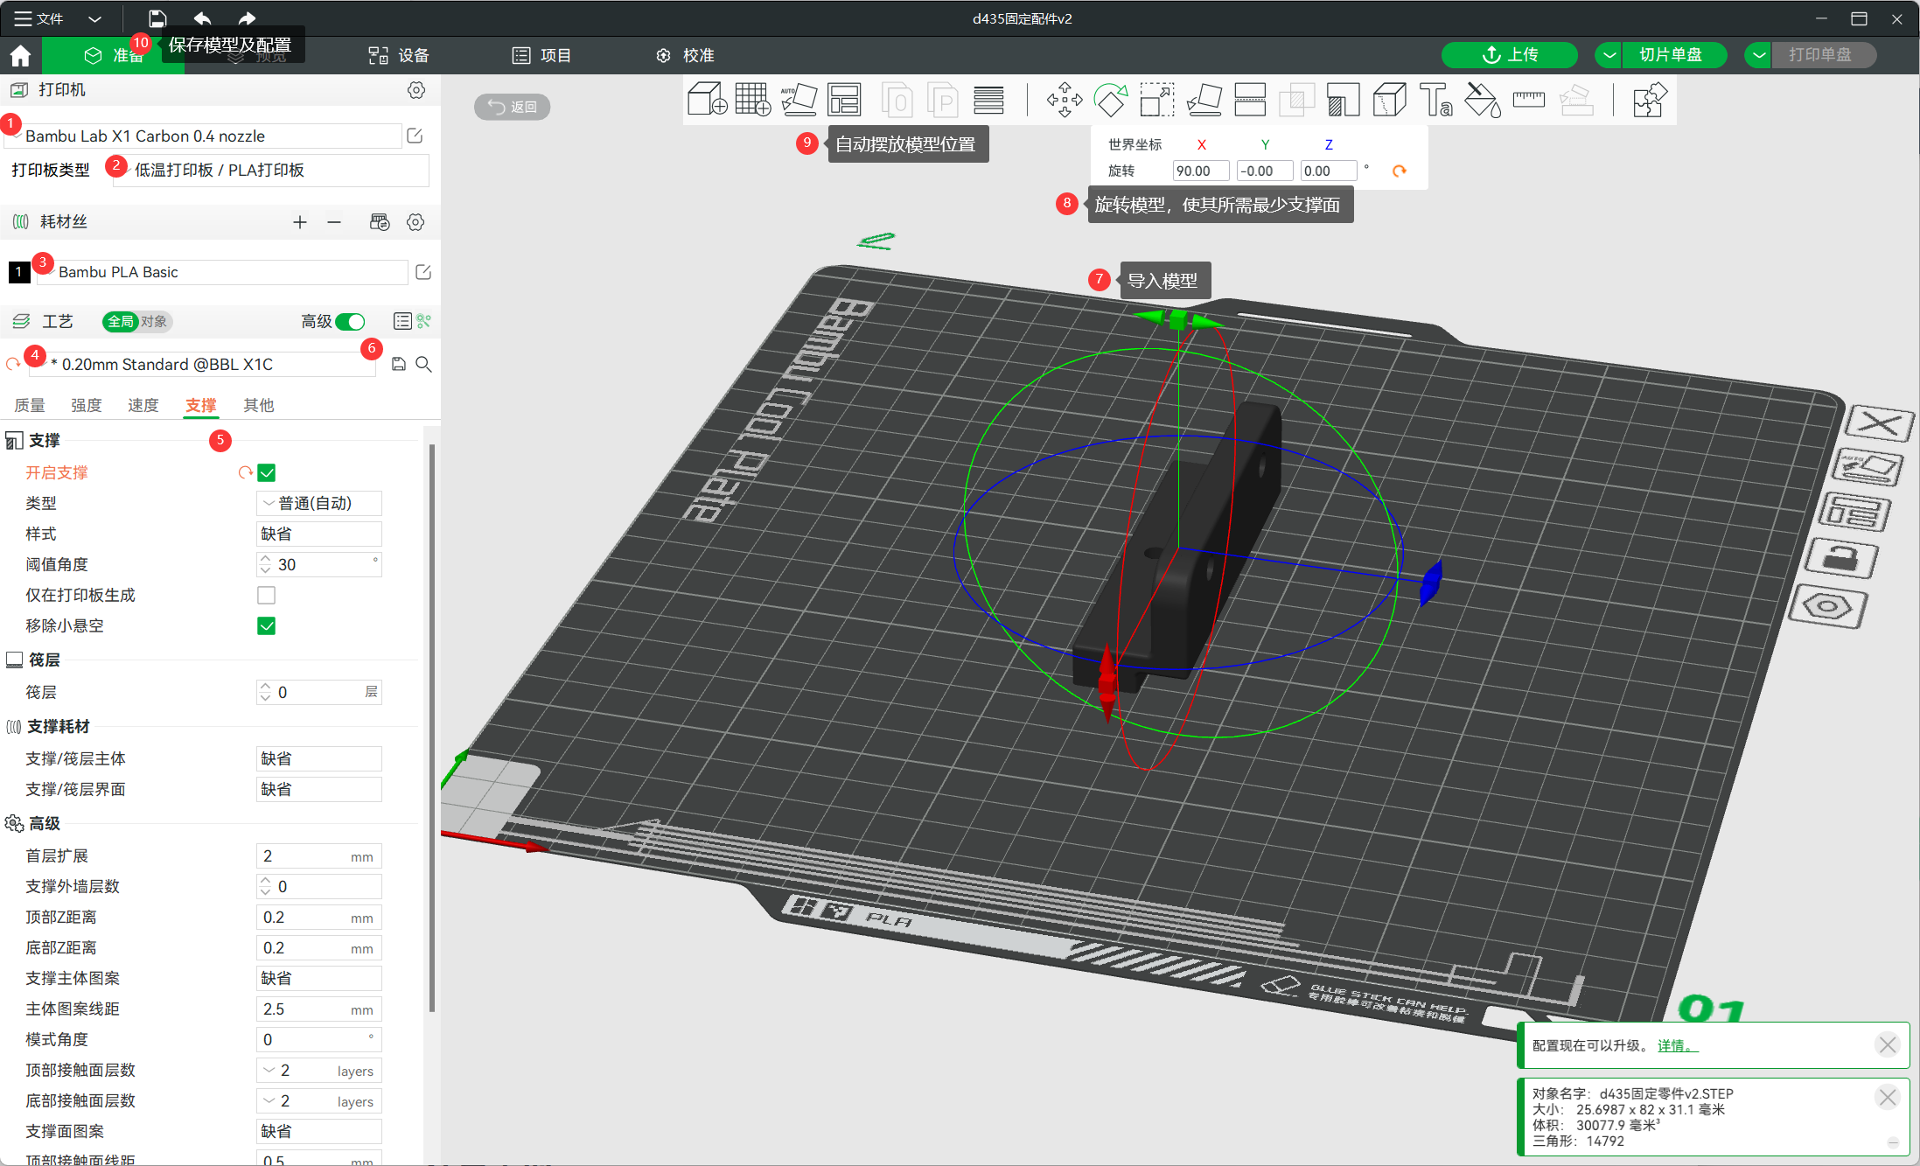Screen dimensions: 1920x1166
Task: Go to the home page icon
Action: pyautogui.click(x=20, y=56)
